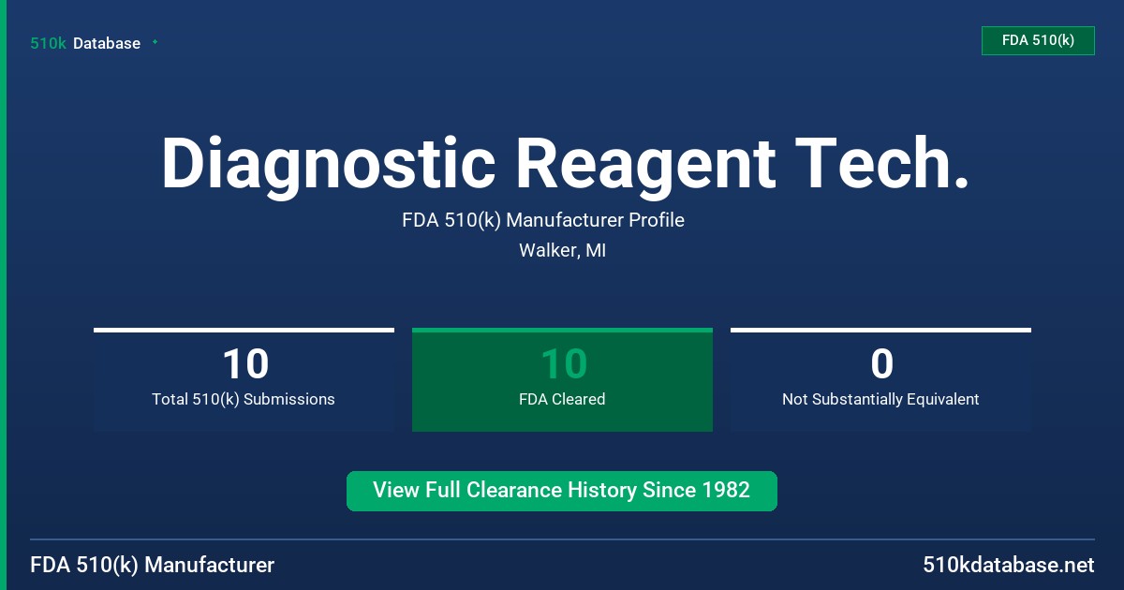1124x590 pixels.
Task: Click the 510k Database logo text
Action: pos(85,43)
